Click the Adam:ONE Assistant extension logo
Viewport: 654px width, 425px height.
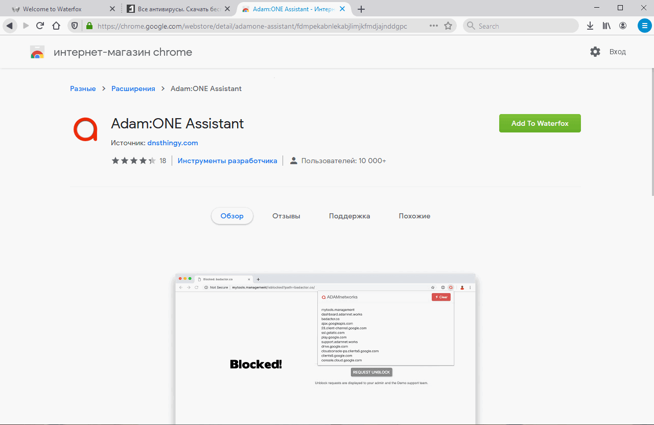(85, 129)
